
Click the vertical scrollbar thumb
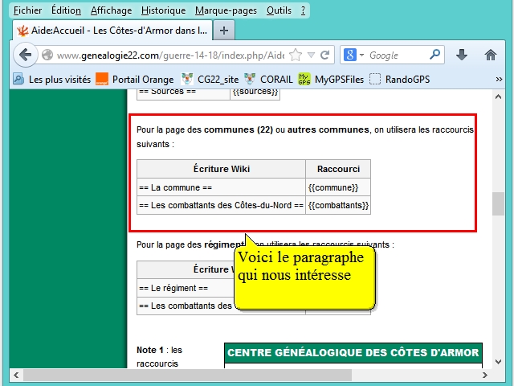point(498,203)
